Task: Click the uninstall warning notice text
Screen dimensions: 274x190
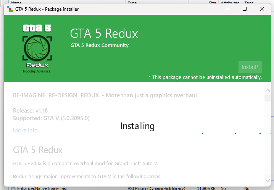Action: point(205,77)
